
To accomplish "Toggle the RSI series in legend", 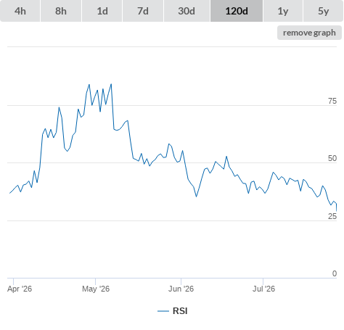I will pos(180,311).
